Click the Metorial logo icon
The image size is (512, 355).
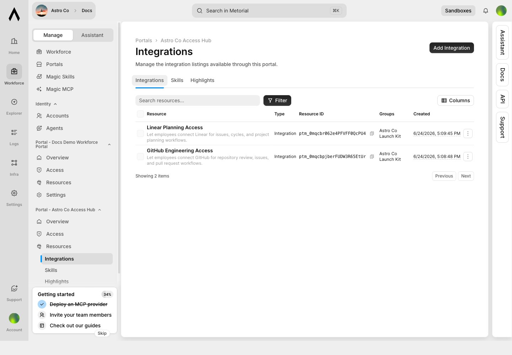(14, 14)
